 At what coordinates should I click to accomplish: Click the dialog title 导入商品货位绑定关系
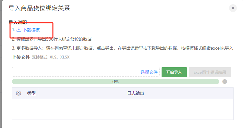click(39, 8)
